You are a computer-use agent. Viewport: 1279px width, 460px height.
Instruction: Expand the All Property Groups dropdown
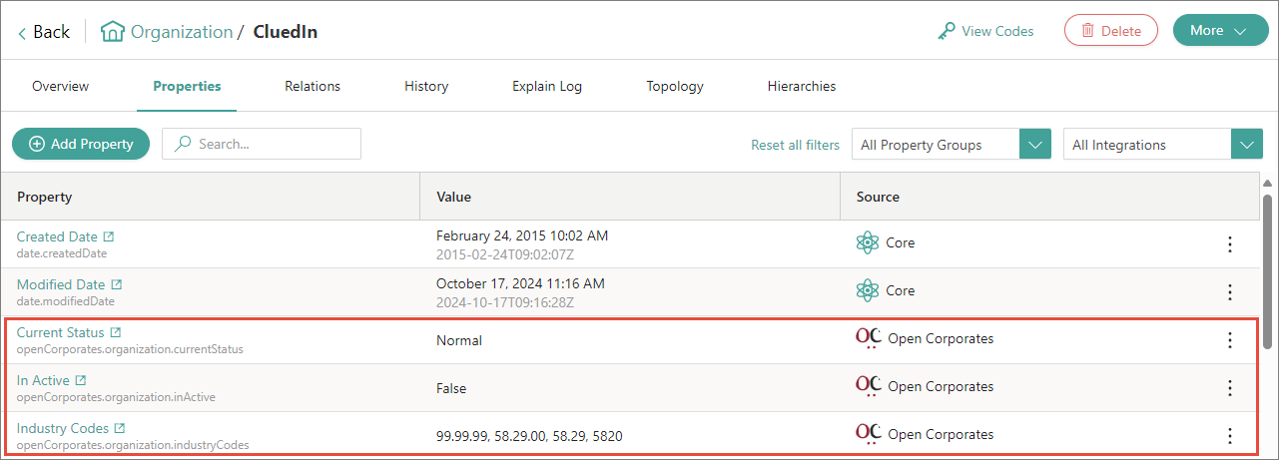[1035, 145]
